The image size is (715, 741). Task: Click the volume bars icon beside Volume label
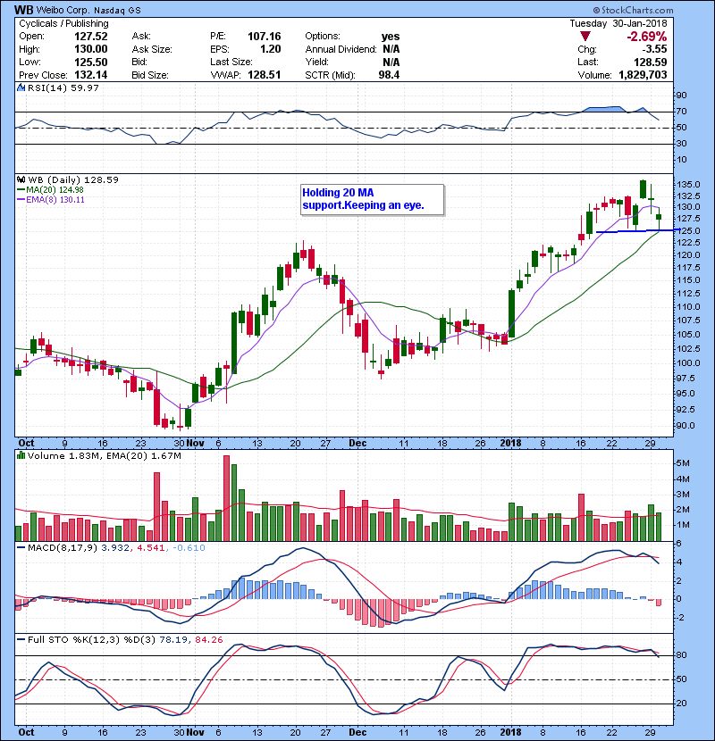[21, 455]
